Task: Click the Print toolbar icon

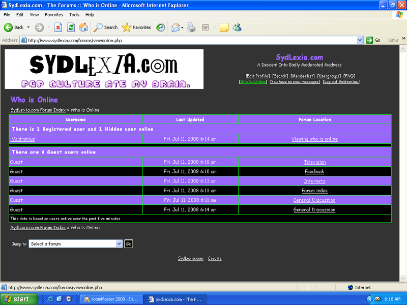Action: click(191, 27)
